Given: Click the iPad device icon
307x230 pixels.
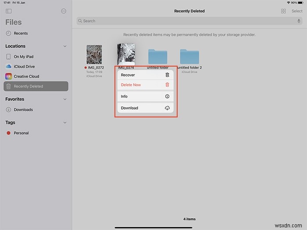Looking at the screenshot, I should (8, 57).
